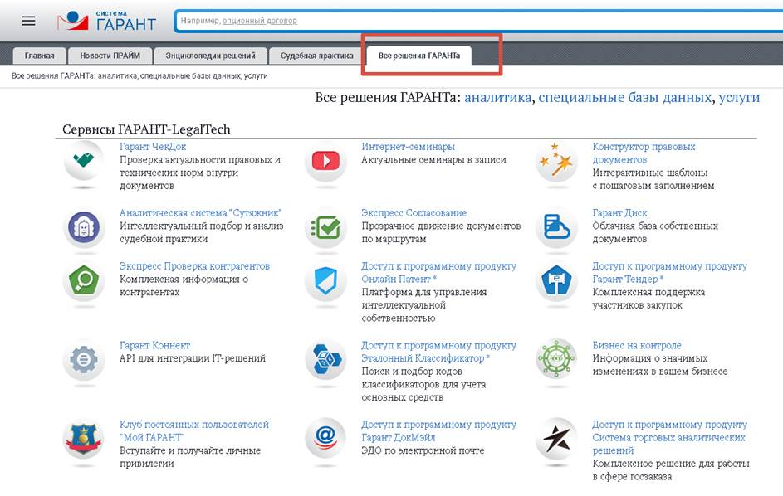
Task: Click description "Вступайте и получайте личные привилегии"
Action: pos(190,457)
